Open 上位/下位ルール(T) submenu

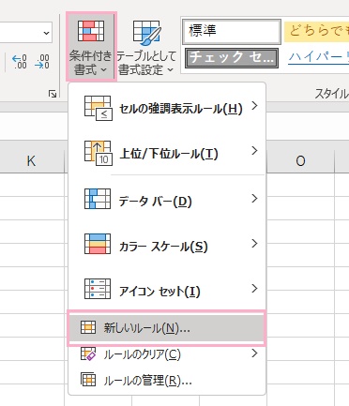167,153
